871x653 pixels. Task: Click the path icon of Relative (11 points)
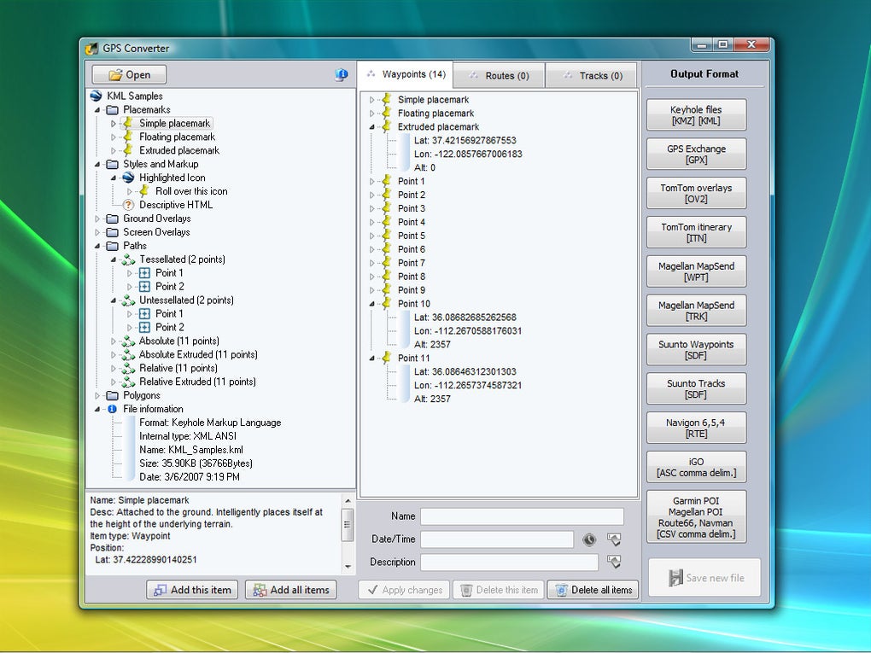(128, 368)
